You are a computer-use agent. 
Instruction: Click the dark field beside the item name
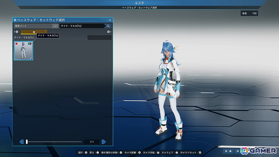click(x=99, y=37)
